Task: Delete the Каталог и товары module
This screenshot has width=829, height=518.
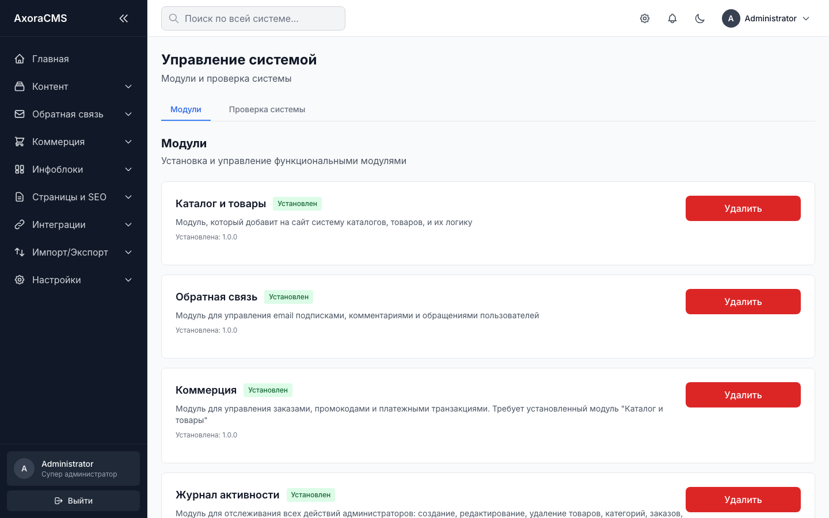Action: pos(743,208)
